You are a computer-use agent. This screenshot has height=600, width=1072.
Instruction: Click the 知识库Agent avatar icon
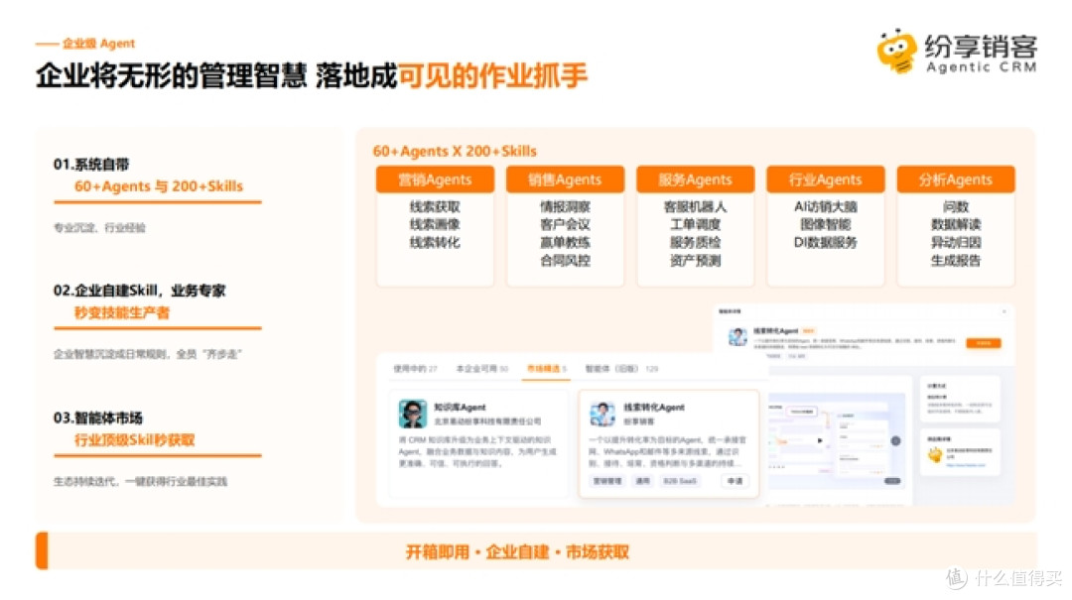412,414
